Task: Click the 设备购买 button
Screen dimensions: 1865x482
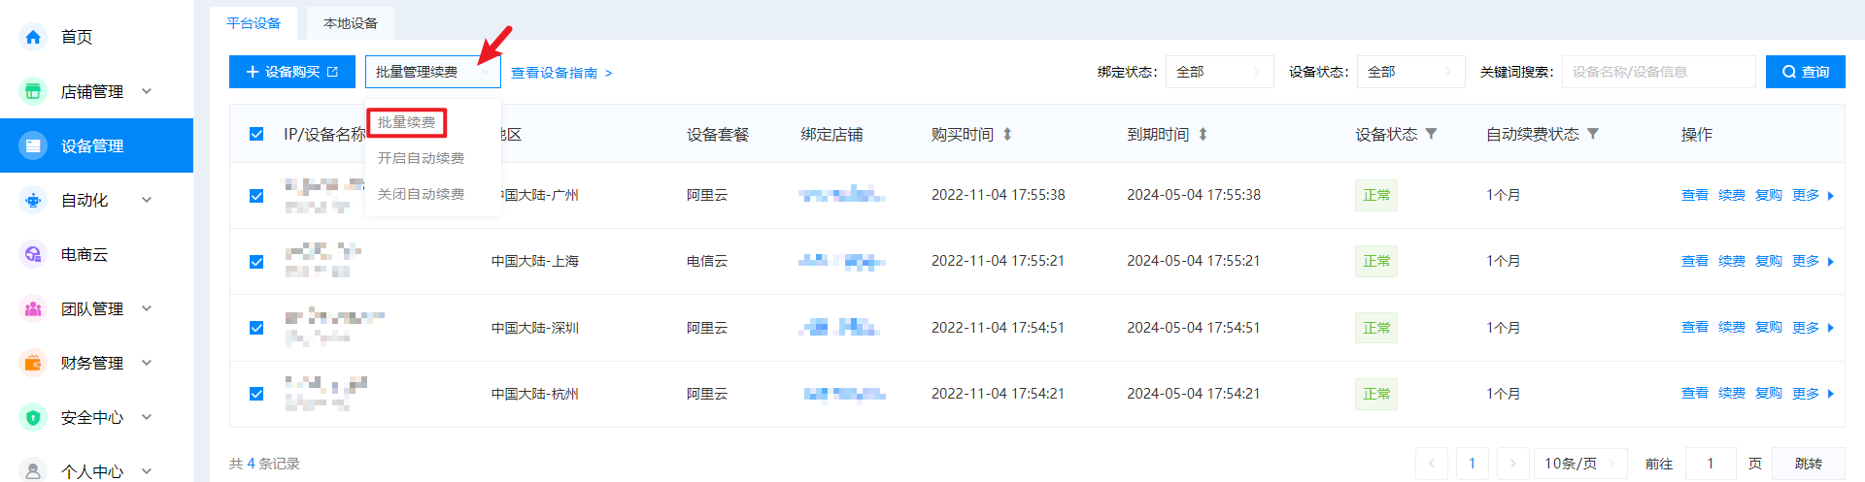Action: click(291, 72)
